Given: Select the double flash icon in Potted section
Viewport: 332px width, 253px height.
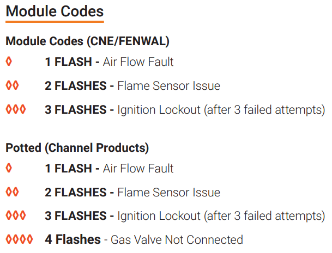Looking at the screenshot, I should tap(12, 192).
